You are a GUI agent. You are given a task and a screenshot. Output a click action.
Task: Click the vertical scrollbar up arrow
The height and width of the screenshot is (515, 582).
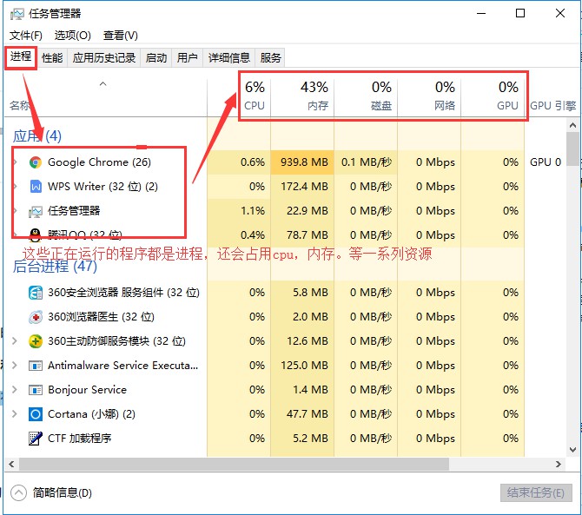[x=572, y=125]
